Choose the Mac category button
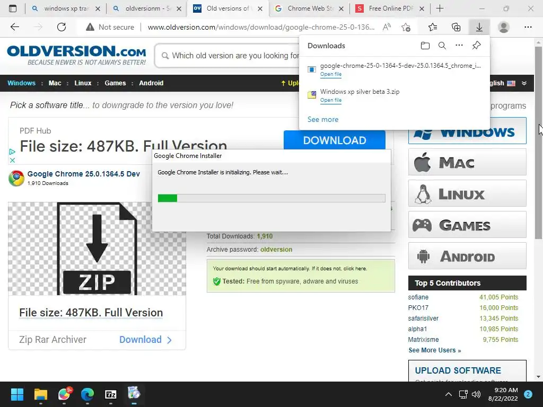Screen dimensions: 543x407 pos(467,162)
